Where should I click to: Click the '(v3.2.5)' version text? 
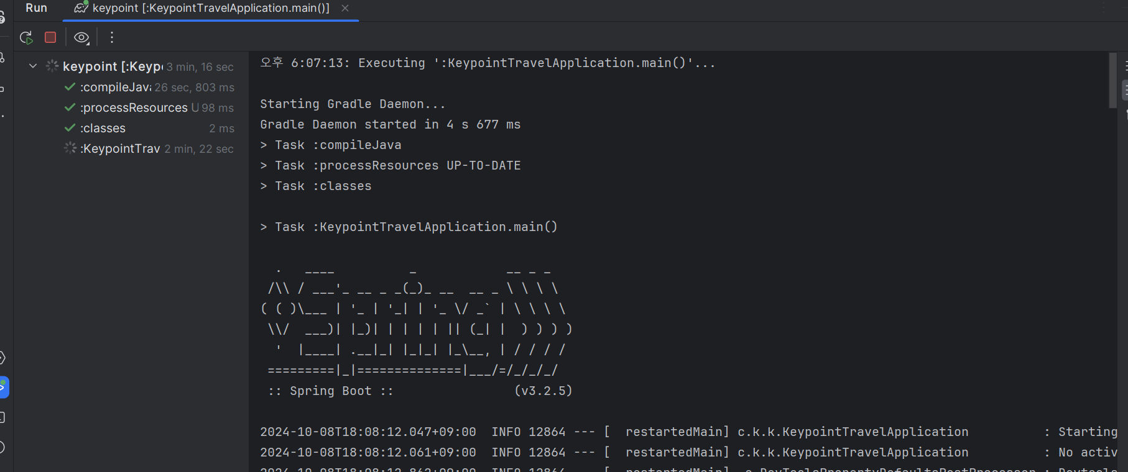click(543, 391)
